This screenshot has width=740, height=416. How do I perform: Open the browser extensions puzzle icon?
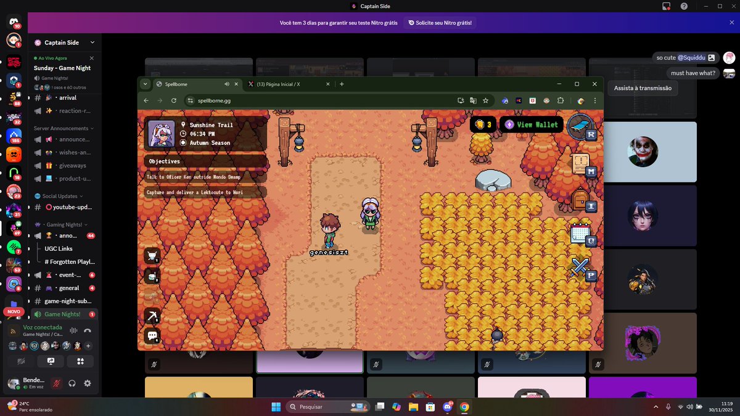point(561,100)
